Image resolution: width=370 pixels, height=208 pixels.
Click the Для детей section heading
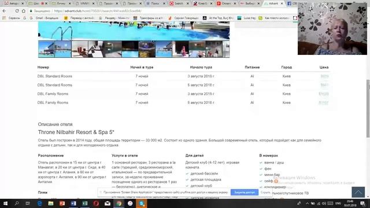click(194, 155)
